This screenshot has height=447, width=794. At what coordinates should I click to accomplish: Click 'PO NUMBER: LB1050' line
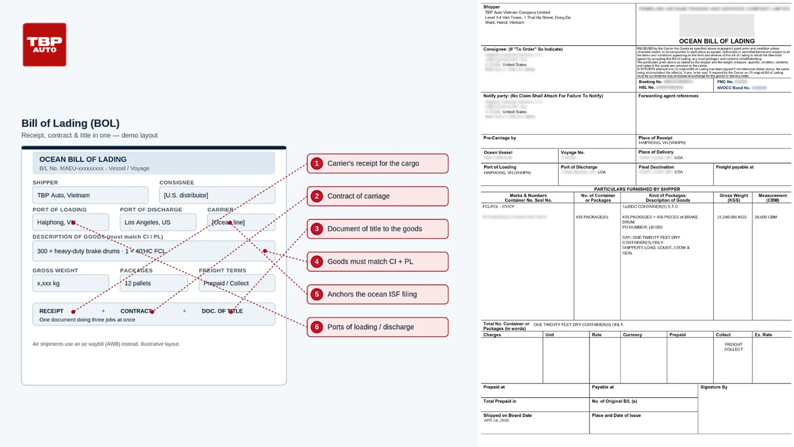[x=642, y=227]
